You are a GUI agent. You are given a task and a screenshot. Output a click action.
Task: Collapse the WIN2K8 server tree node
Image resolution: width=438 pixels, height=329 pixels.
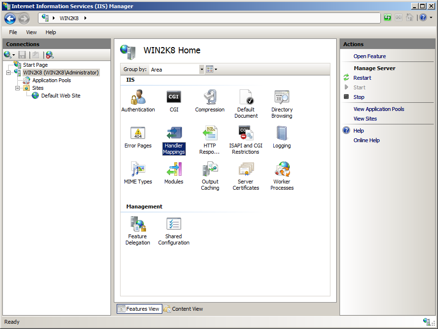point(9,73)
